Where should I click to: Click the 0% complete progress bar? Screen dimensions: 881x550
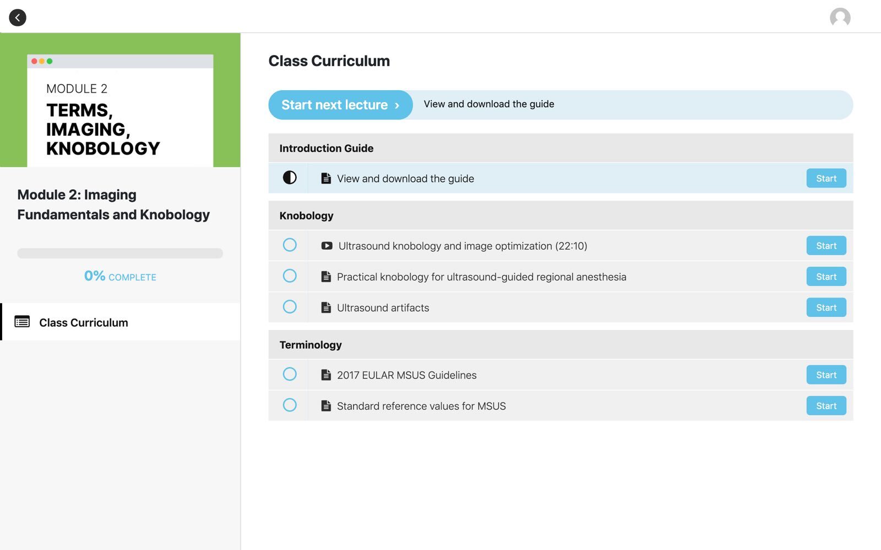coord(119,254)
